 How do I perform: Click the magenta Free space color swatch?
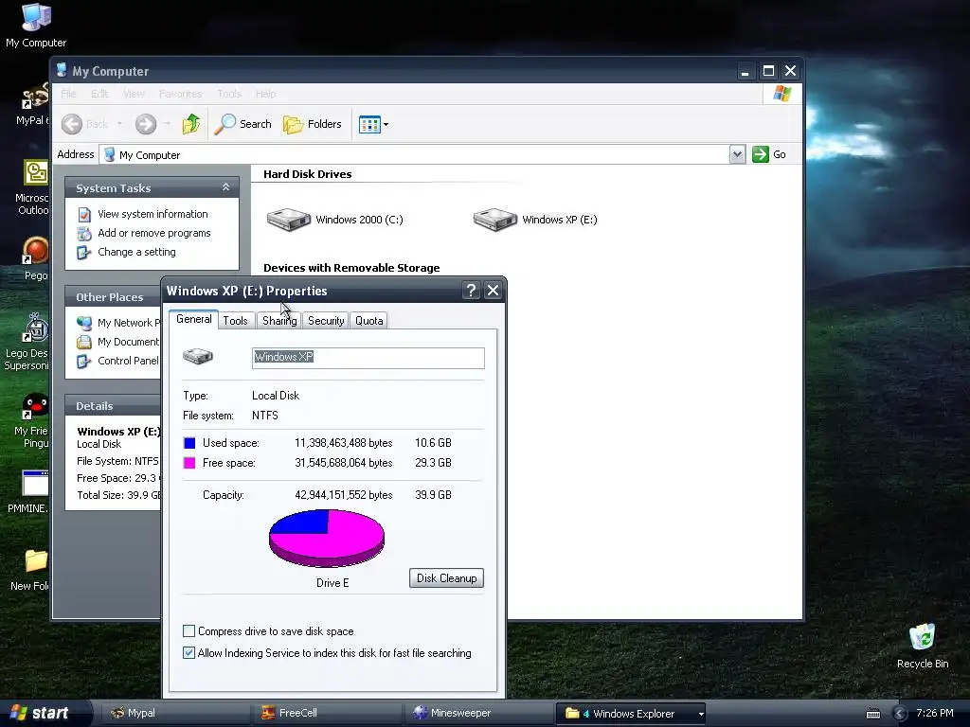point(189,463)
